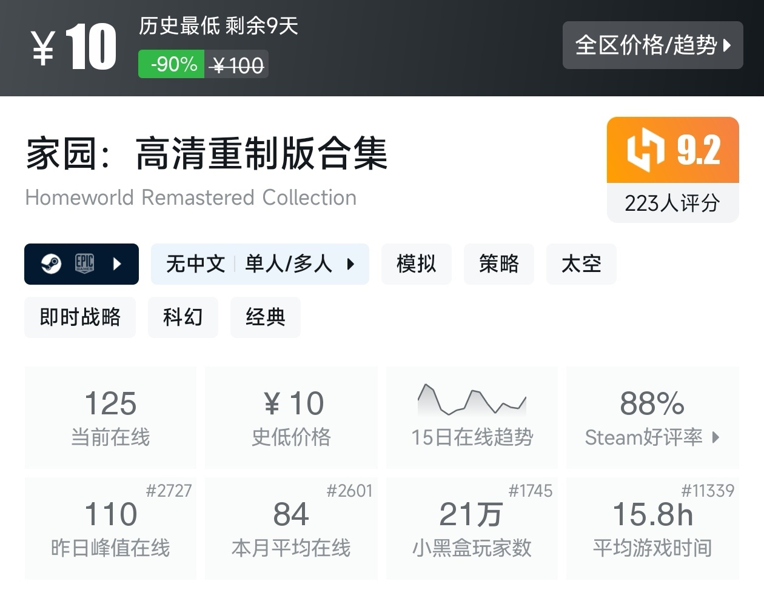Open the 经典 tag
Viewport: 764px width, 590px height.
(x=266, y=317)
